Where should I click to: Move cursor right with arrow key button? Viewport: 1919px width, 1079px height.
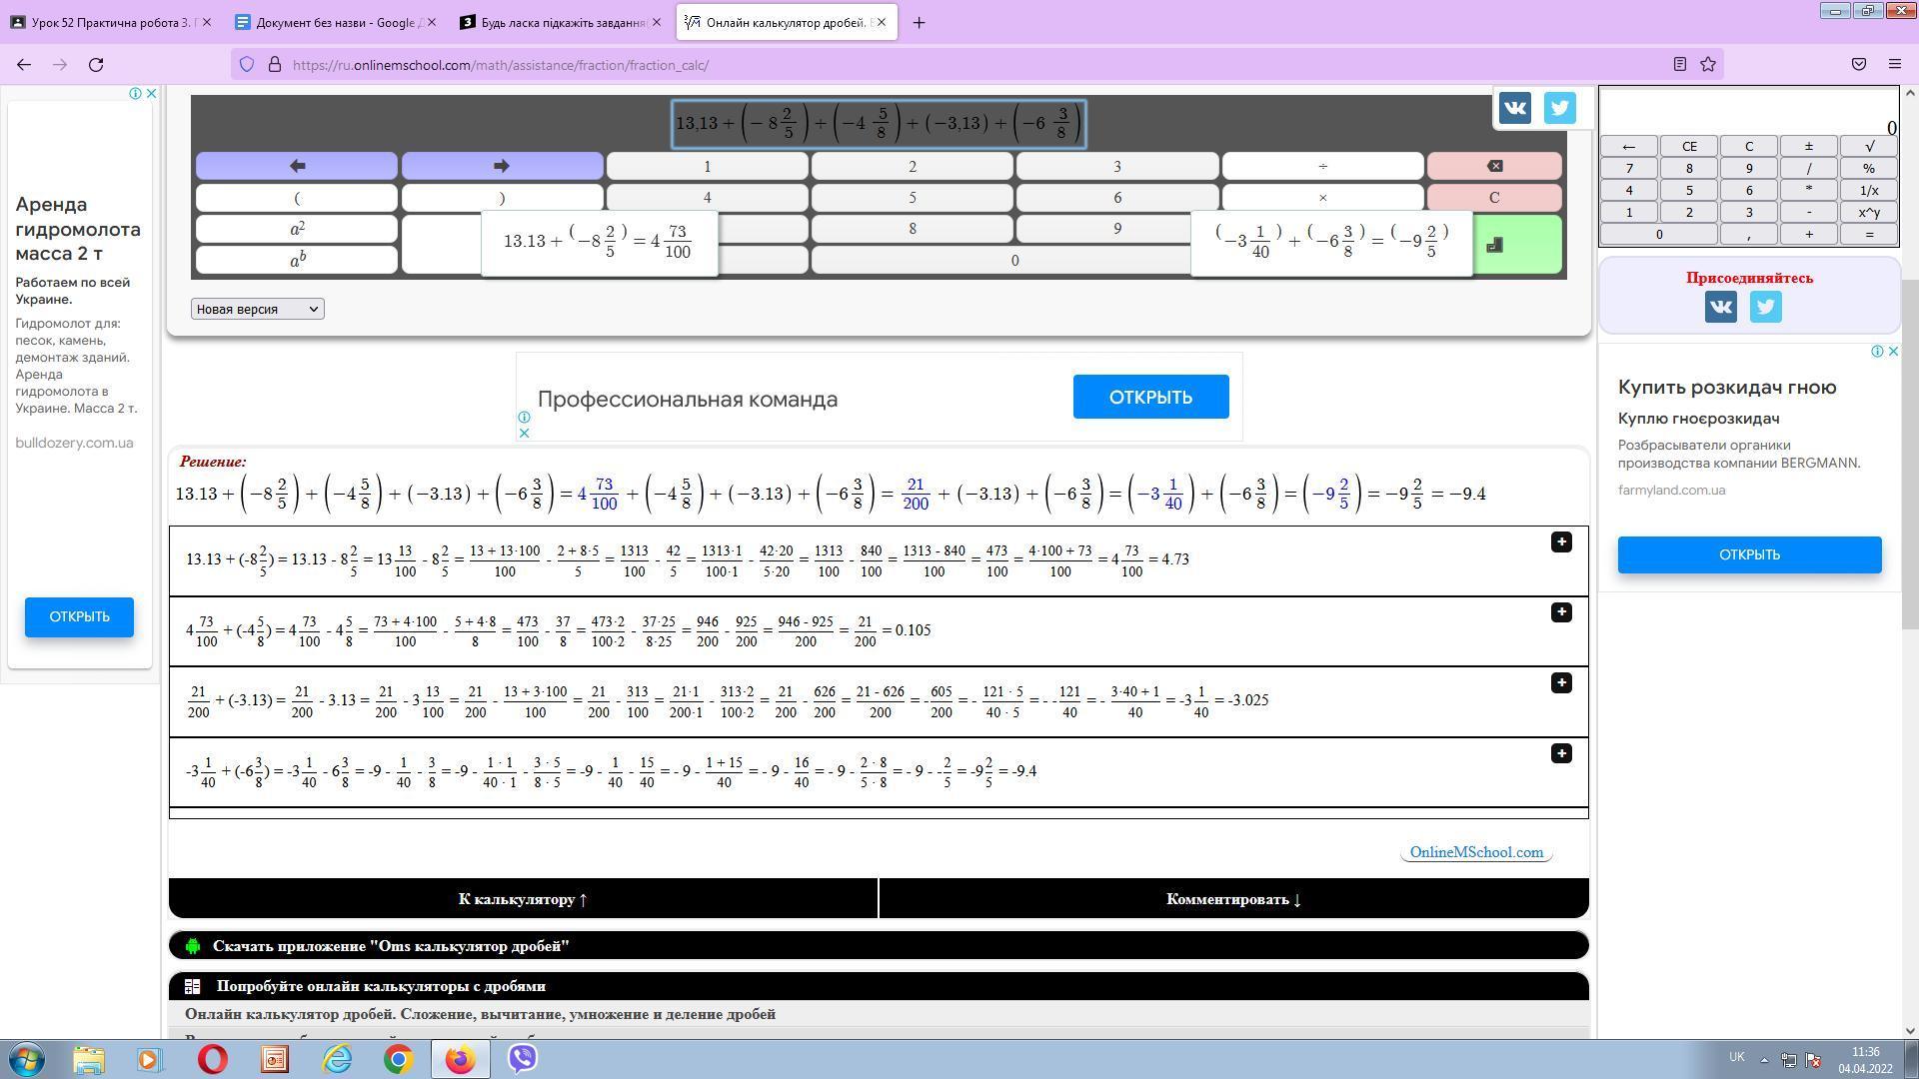pyautogui.click(x=502, y=166)
